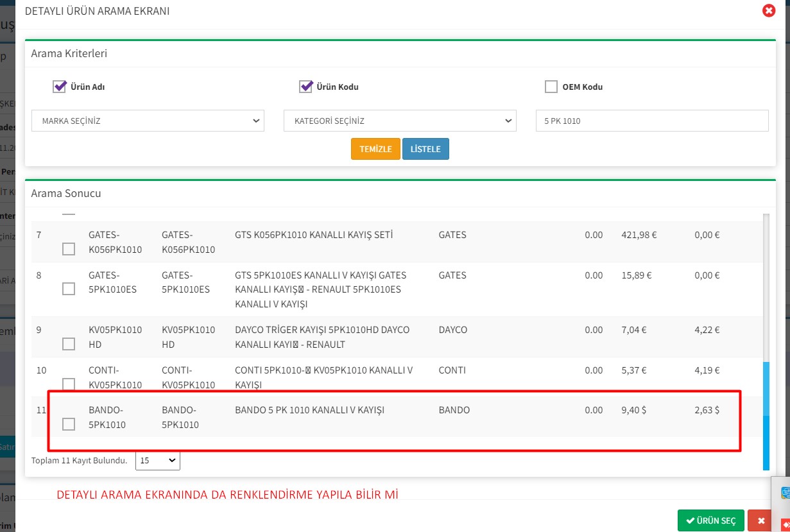790x532 pixels.
Task: Click the red X cancel button beside ÜRÜN SEÇ
Action: pyautogui.click(x=760, y=520)
